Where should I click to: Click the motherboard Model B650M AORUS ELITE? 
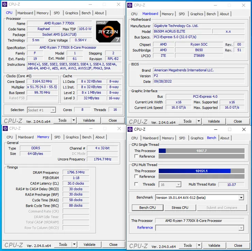(x=182, y=31)
